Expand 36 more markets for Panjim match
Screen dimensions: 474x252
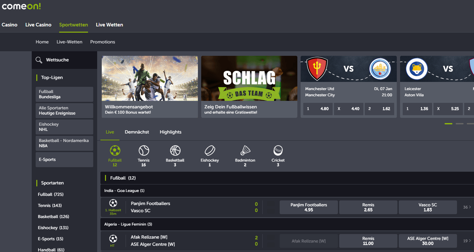[x=467, y=207]
